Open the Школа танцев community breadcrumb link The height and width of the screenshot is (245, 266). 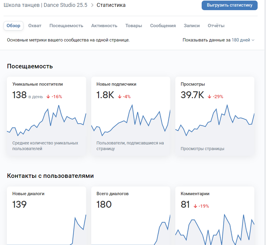point(45,5)
